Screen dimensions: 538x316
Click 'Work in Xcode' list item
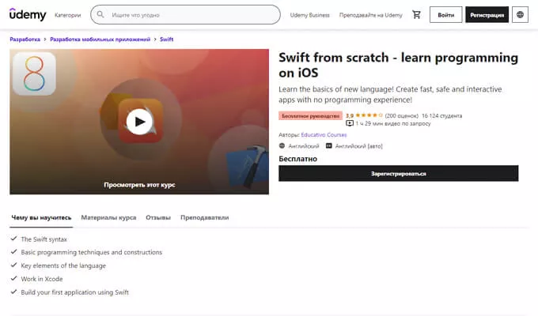(x=41, y=279)
